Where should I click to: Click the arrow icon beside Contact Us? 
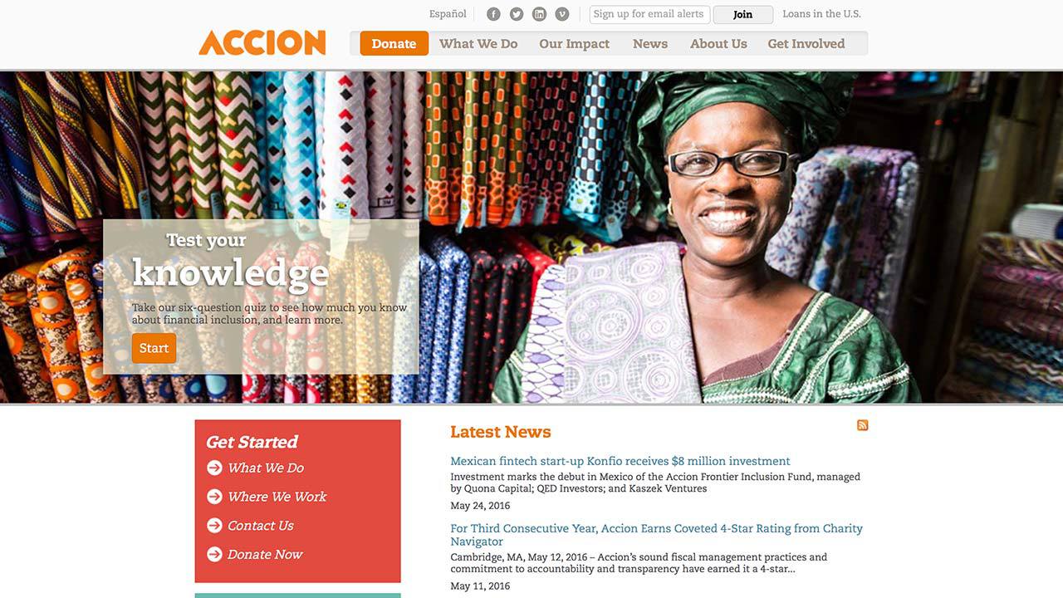tap(214, 526)
